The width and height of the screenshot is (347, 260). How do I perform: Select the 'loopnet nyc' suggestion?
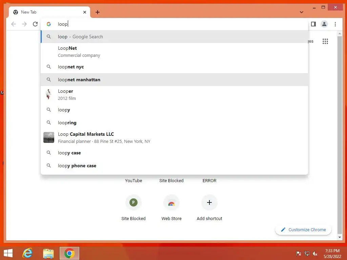click(x=175, y=67)
